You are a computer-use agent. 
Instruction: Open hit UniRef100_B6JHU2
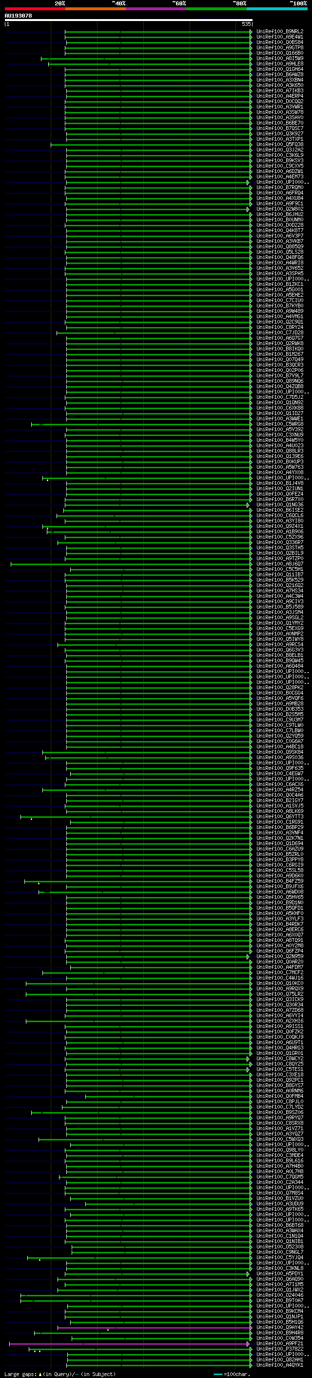pyautogui.click(x=279, y=215)
